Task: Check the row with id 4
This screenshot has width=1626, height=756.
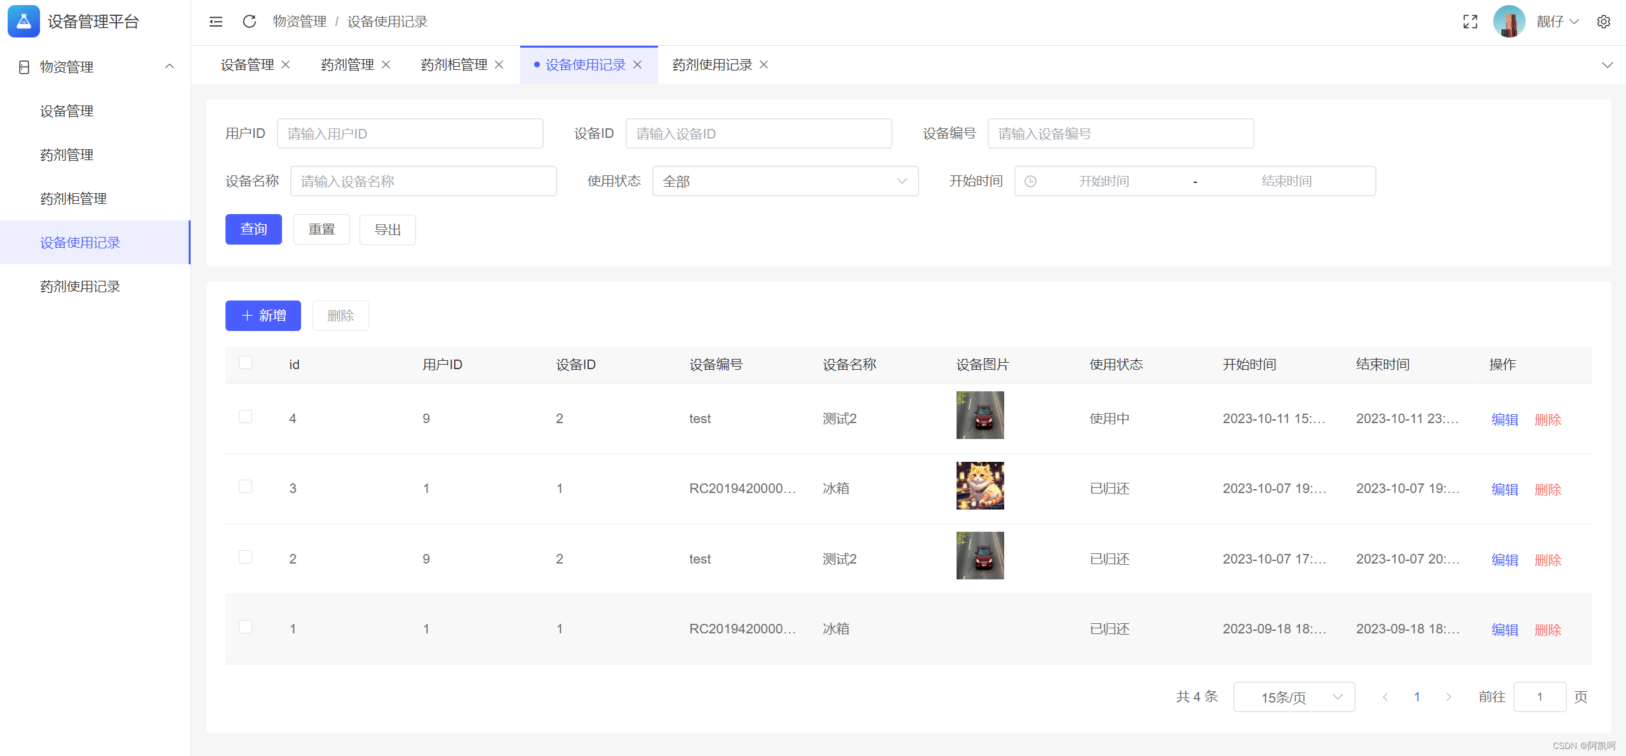Action: pyautogui.click(x=245, y=417)
